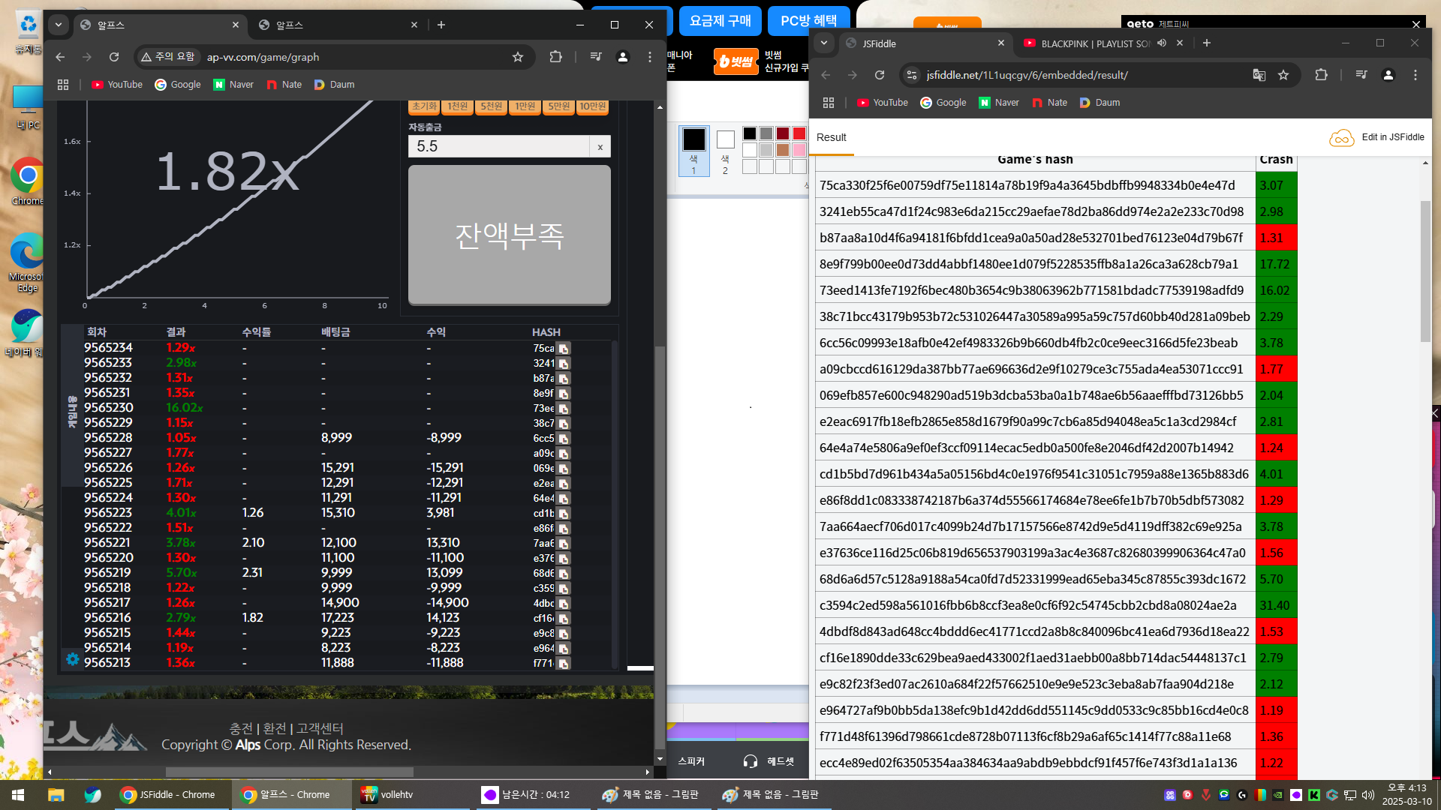
Task: Copy hash for round 9565234
Action: [564, 349]
